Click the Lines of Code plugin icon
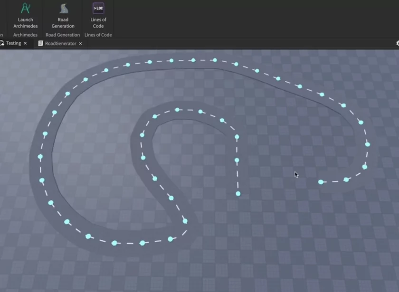399x292 pixels. click(98, 8)
